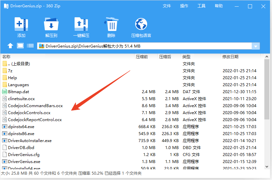Go up one level with the up arrow
272x180 pixels.
click(x=10, y=46)
